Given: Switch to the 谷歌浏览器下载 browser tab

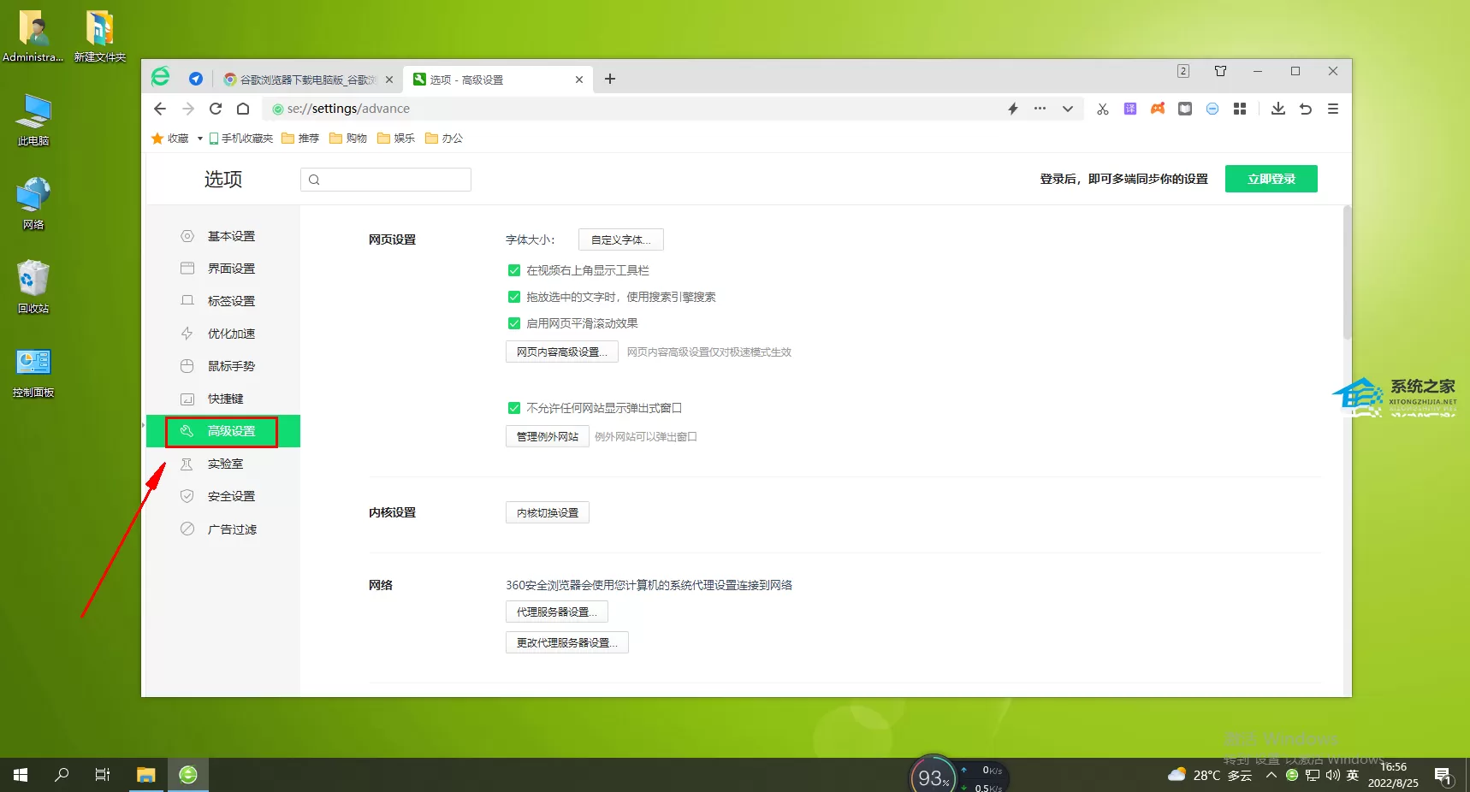Looking at the screenshot, I should click(x=307, y=80).
